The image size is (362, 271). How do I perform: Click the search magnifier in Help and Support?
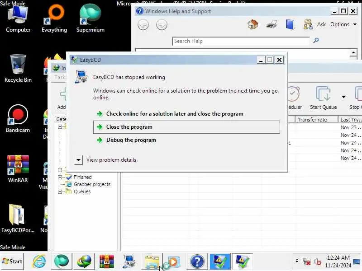[x=316, y=41]
